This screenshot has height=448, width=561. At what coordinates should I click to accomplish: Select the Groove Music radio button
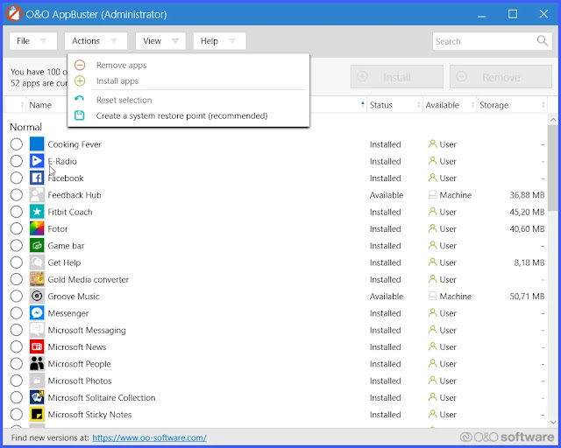[16, 296]
